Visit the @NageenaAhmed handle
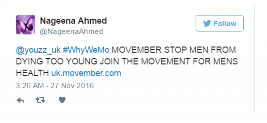Viewport: 267px width, 123px height. (71, 32)
